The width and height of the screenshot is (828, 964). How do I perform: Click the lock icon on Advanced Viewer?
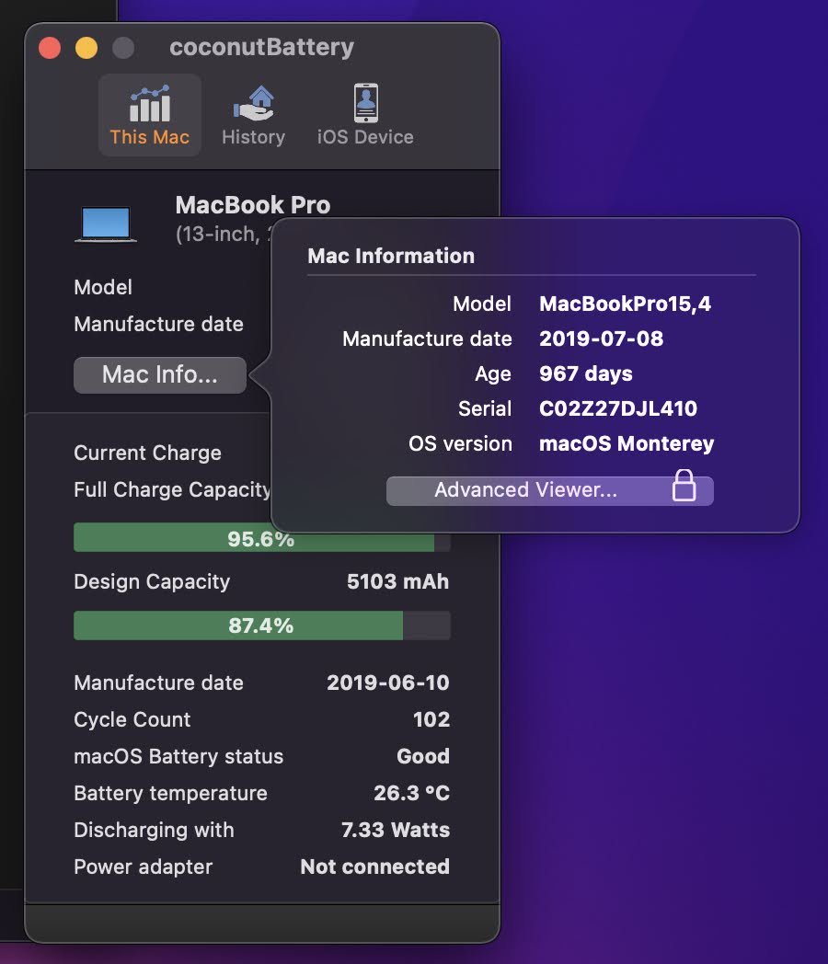click(x=684, y=486)
